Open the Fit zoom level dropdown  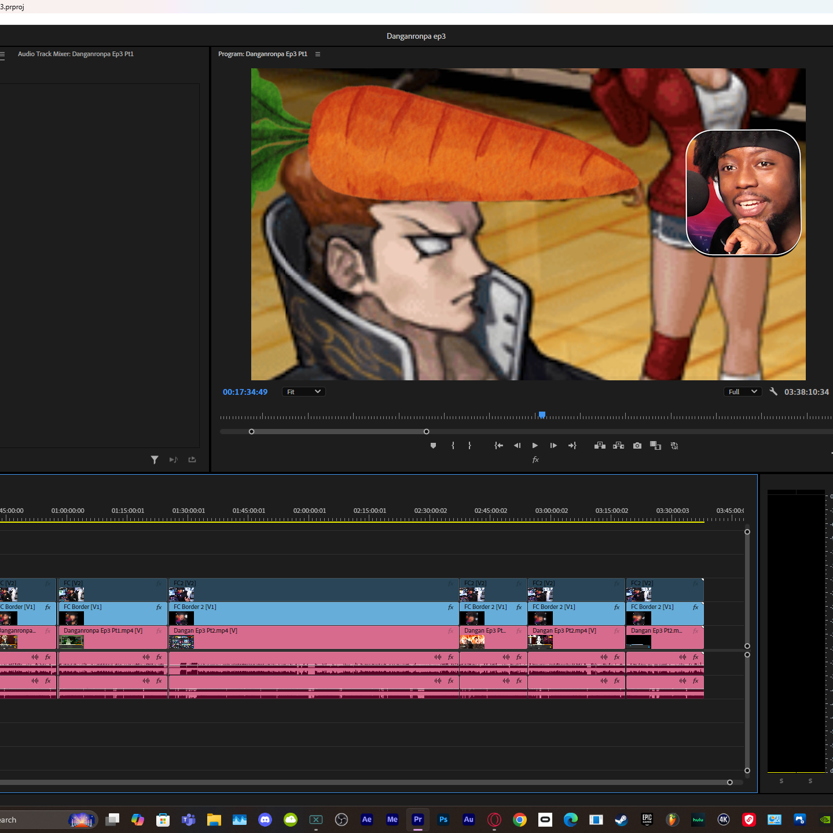click(304, 392)
